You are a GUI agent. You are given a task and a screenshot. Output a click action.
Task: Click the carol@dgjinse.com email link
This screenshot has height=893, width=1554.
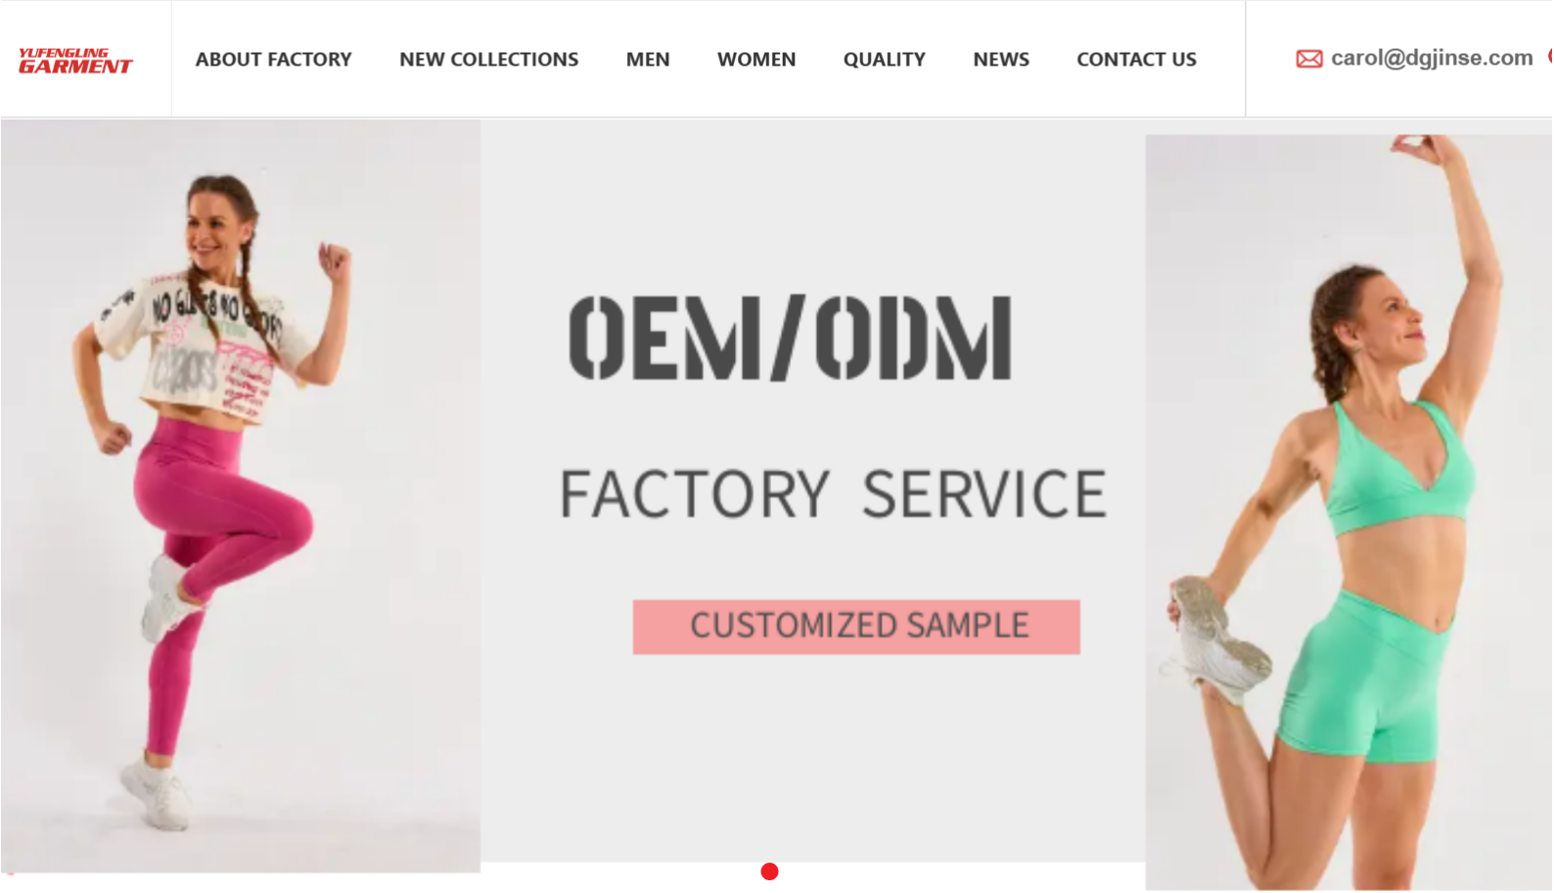pos(1432,58)
